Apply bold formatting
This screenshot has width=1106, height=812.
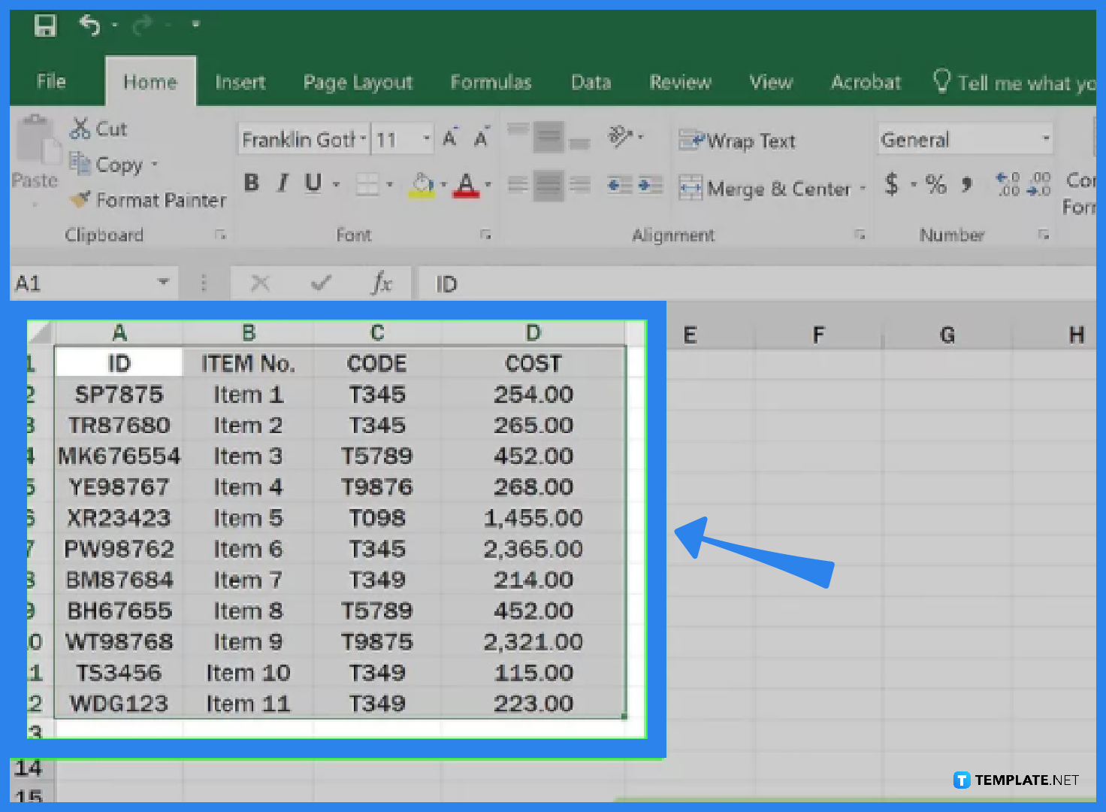tap(252, 183)
